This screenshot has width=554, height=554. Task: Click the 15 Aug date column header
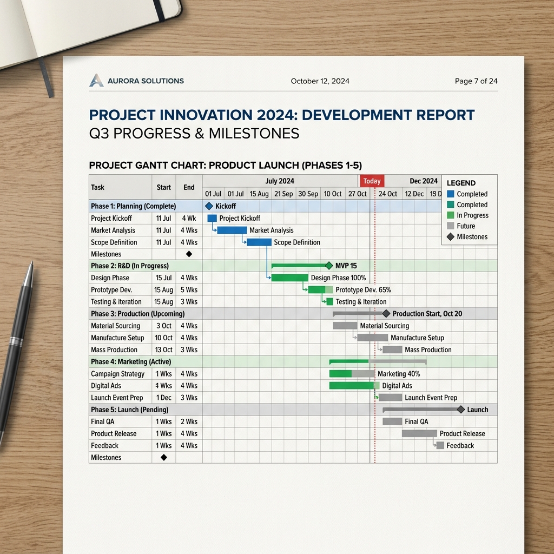tap(259, 194)
